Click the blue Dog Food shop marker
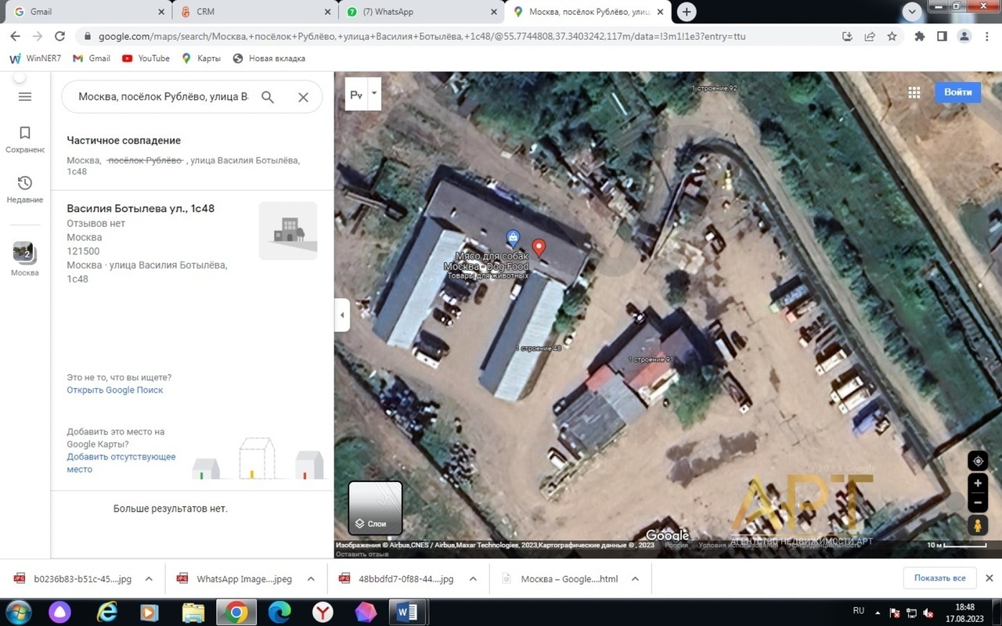Screen dimensions: 1002x626 (513, 237)
